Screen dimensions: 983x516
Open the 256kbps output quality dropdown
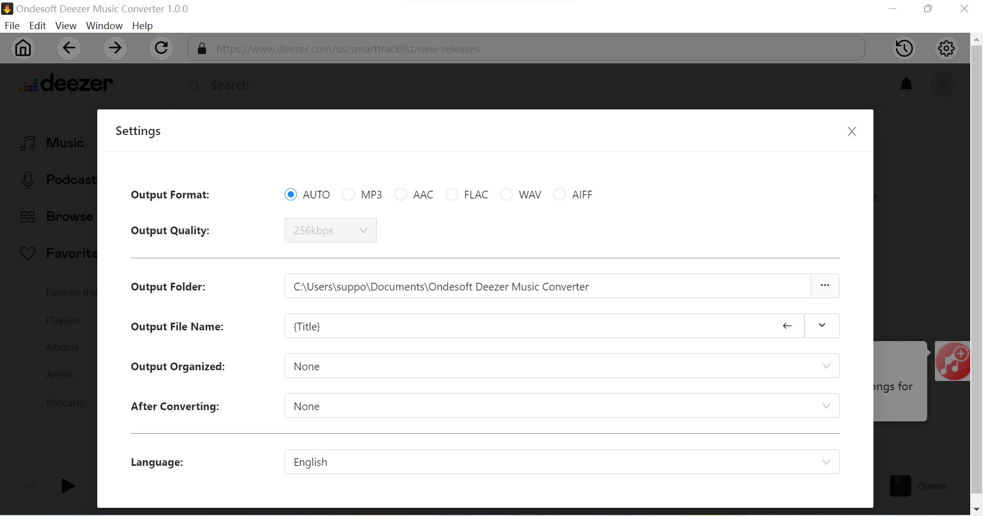[331, 230]
